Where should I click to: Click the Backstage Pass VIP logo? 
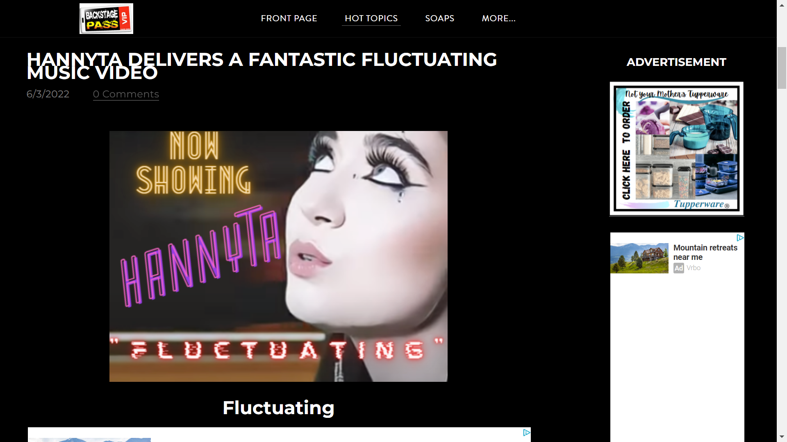[x=106, y=18]
